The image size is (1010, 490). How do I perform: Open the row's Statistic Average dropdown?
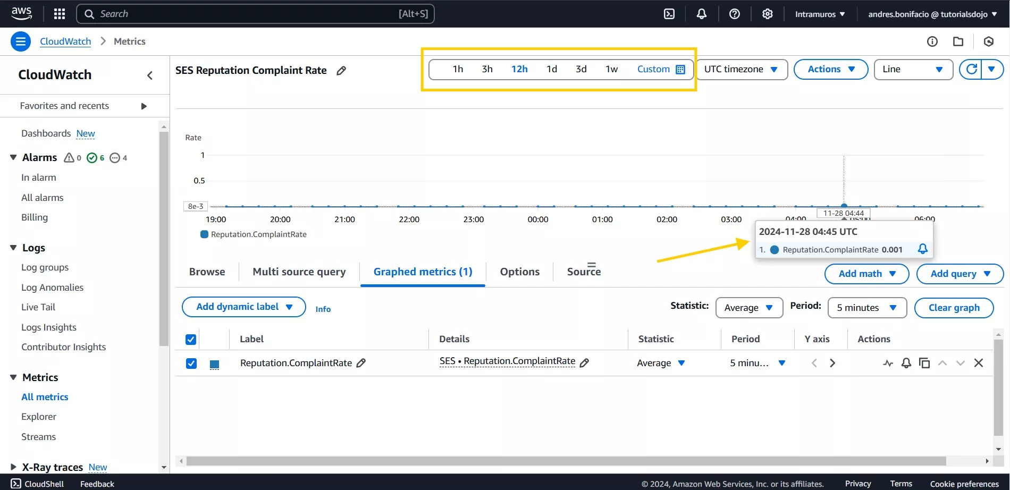661,363
